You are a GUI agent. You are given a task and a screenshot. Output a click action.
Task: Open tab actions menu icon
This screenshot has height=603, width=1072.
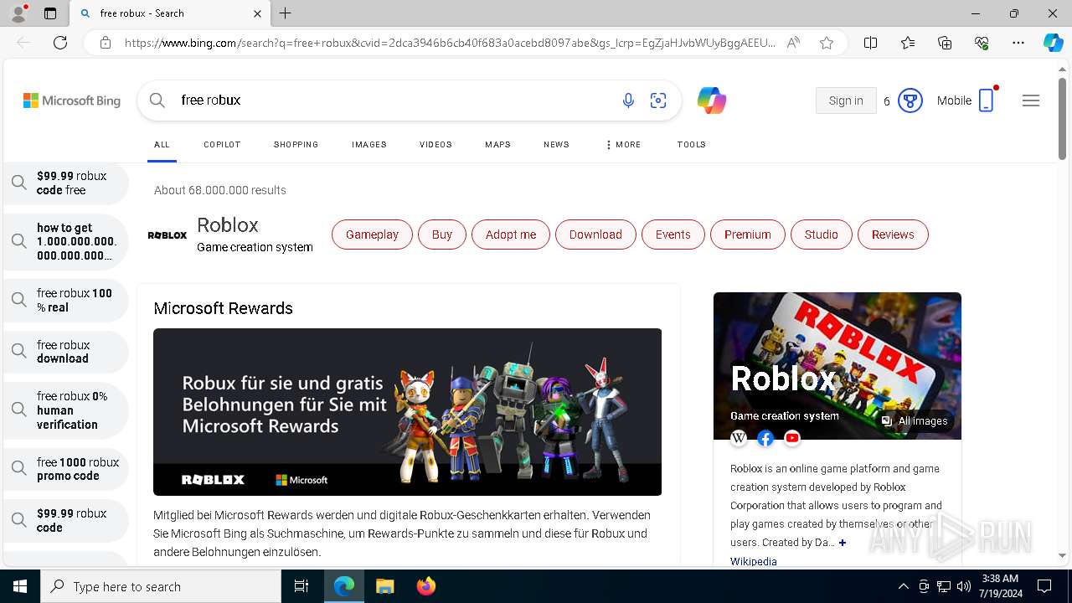click(50, 13)
